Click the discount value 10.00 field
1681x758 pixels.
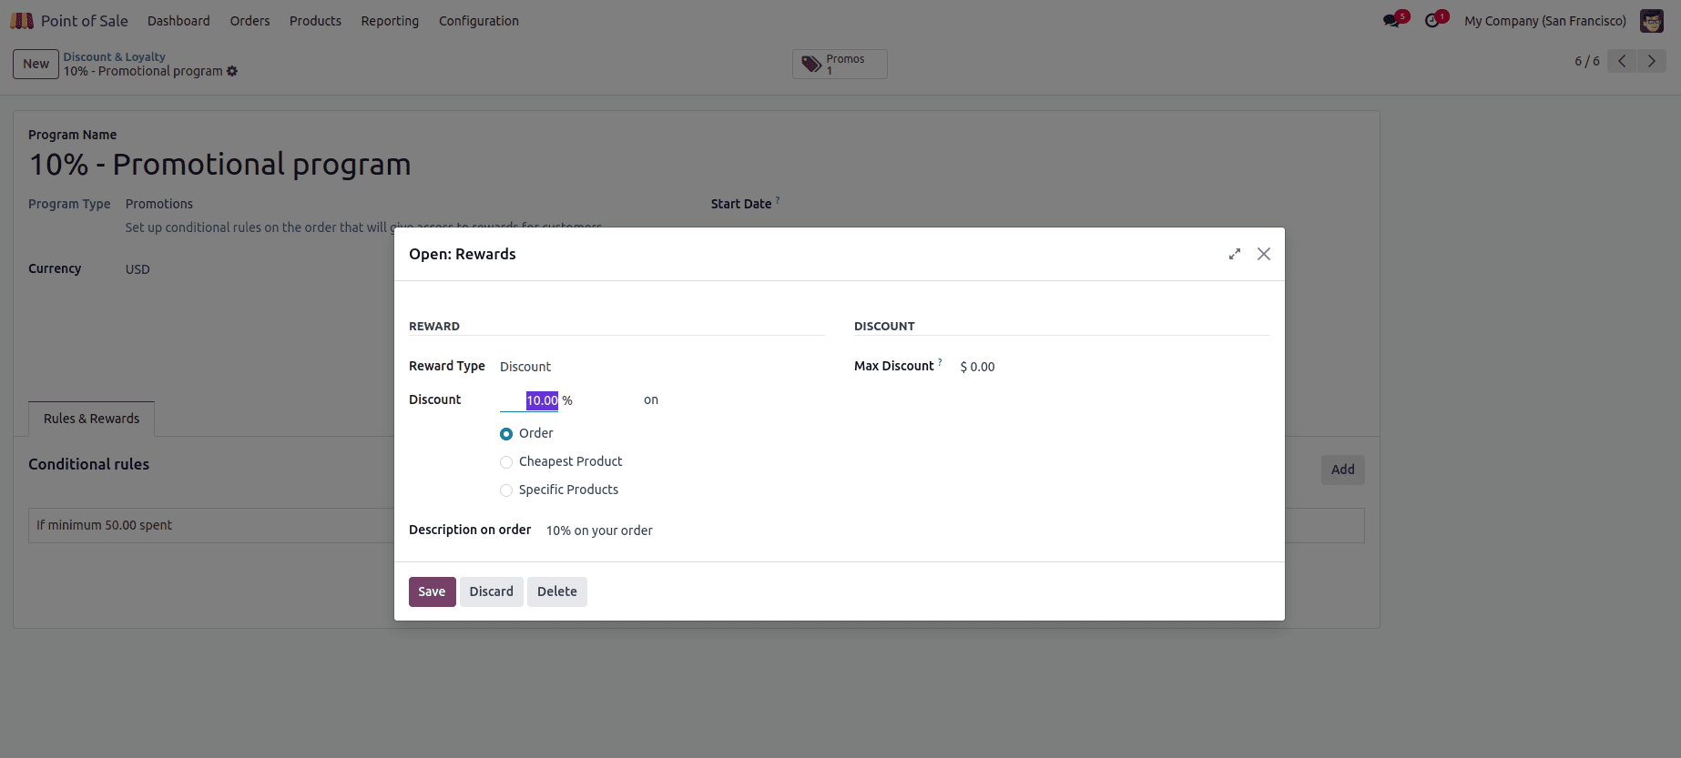click(529, 400)
